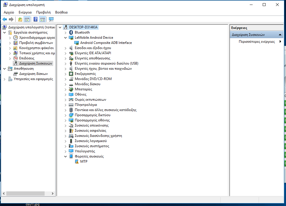Screen dimensions: 286x206
Task: Select Android Composite ADB Interface device
Action: [x=106, y=43]
